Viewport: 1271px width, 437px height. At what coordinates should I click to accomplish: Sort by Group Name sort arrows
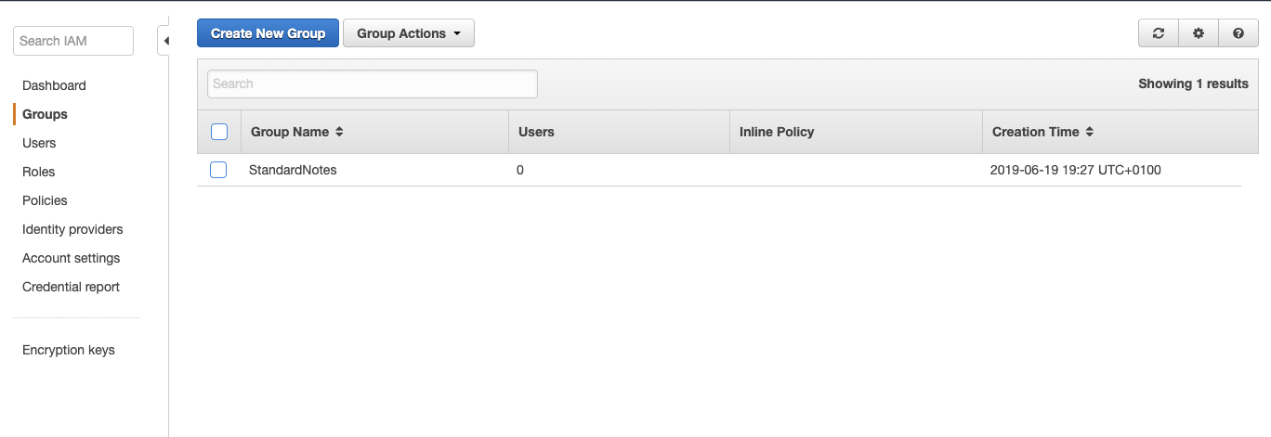[x=339, y=132]
